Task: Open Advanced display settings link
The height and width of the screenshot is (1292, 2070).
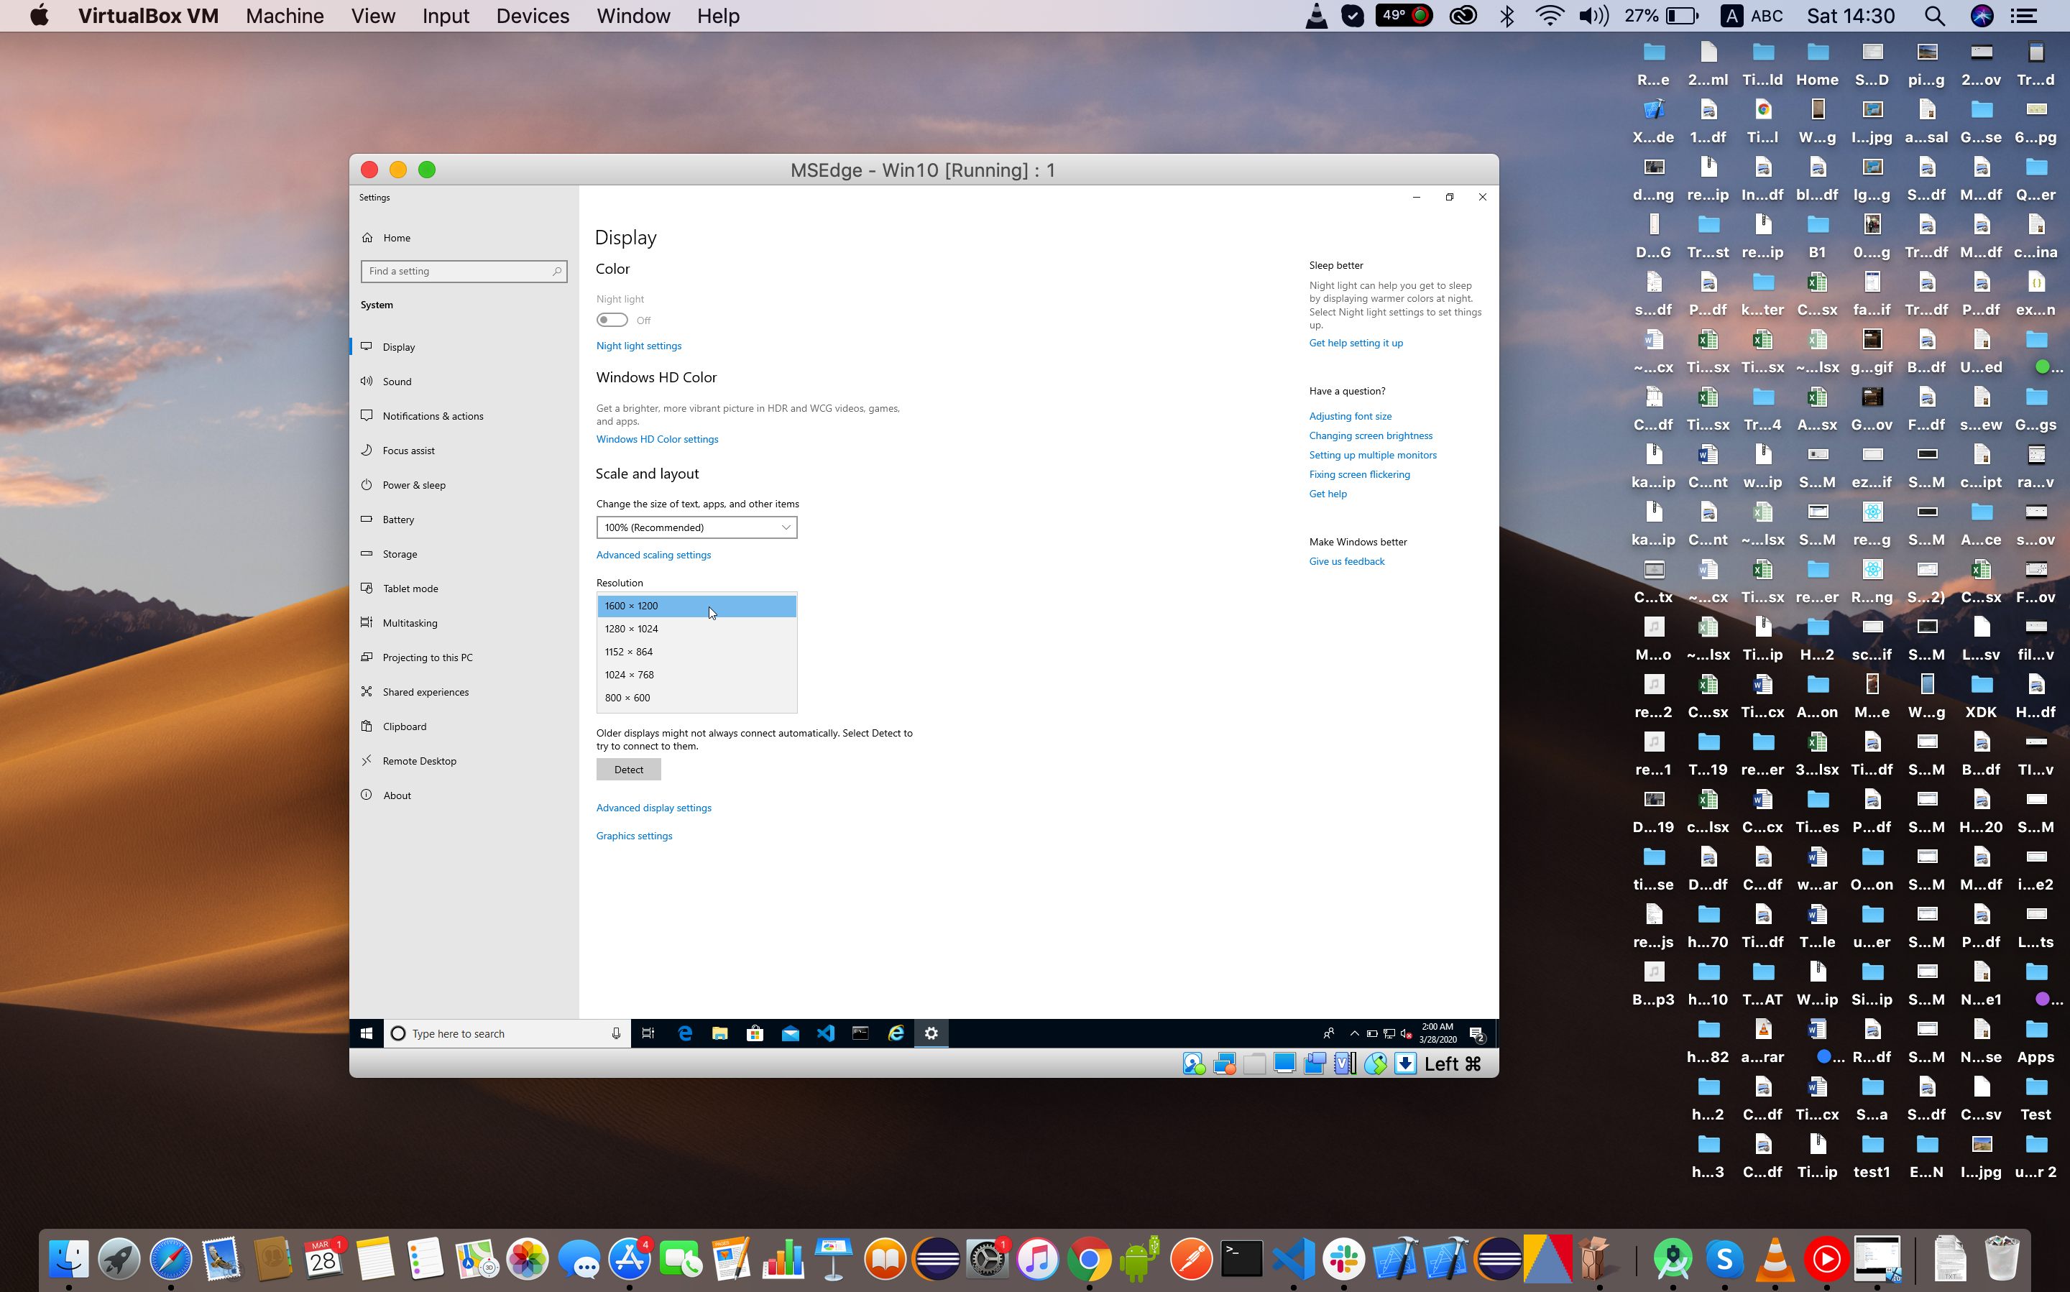Action: (x=654, y=808)
